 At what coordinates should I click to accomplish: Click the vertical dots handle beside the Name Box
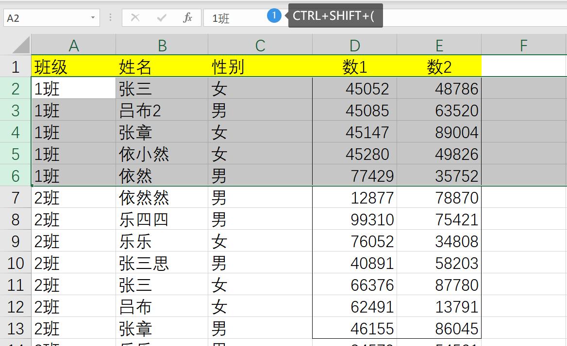point(111,17)
